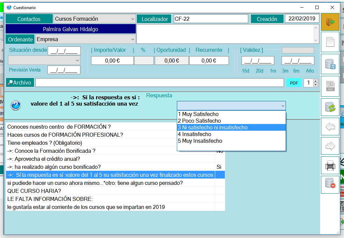Click the blue question mark help icon

tap(16, 105)
